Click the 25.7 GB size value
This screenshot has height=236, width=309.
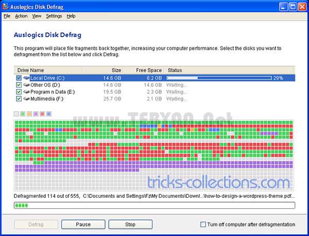(112, 99)
